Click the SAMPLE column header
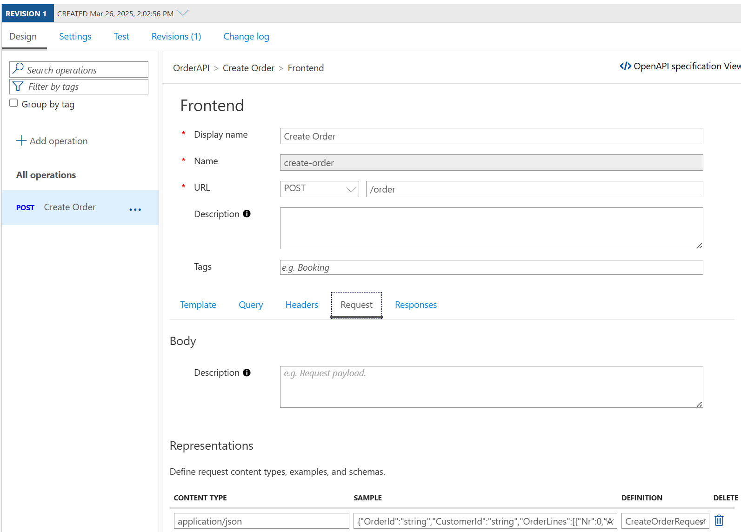Screen dimensions: 741x532 pos(367,498)
